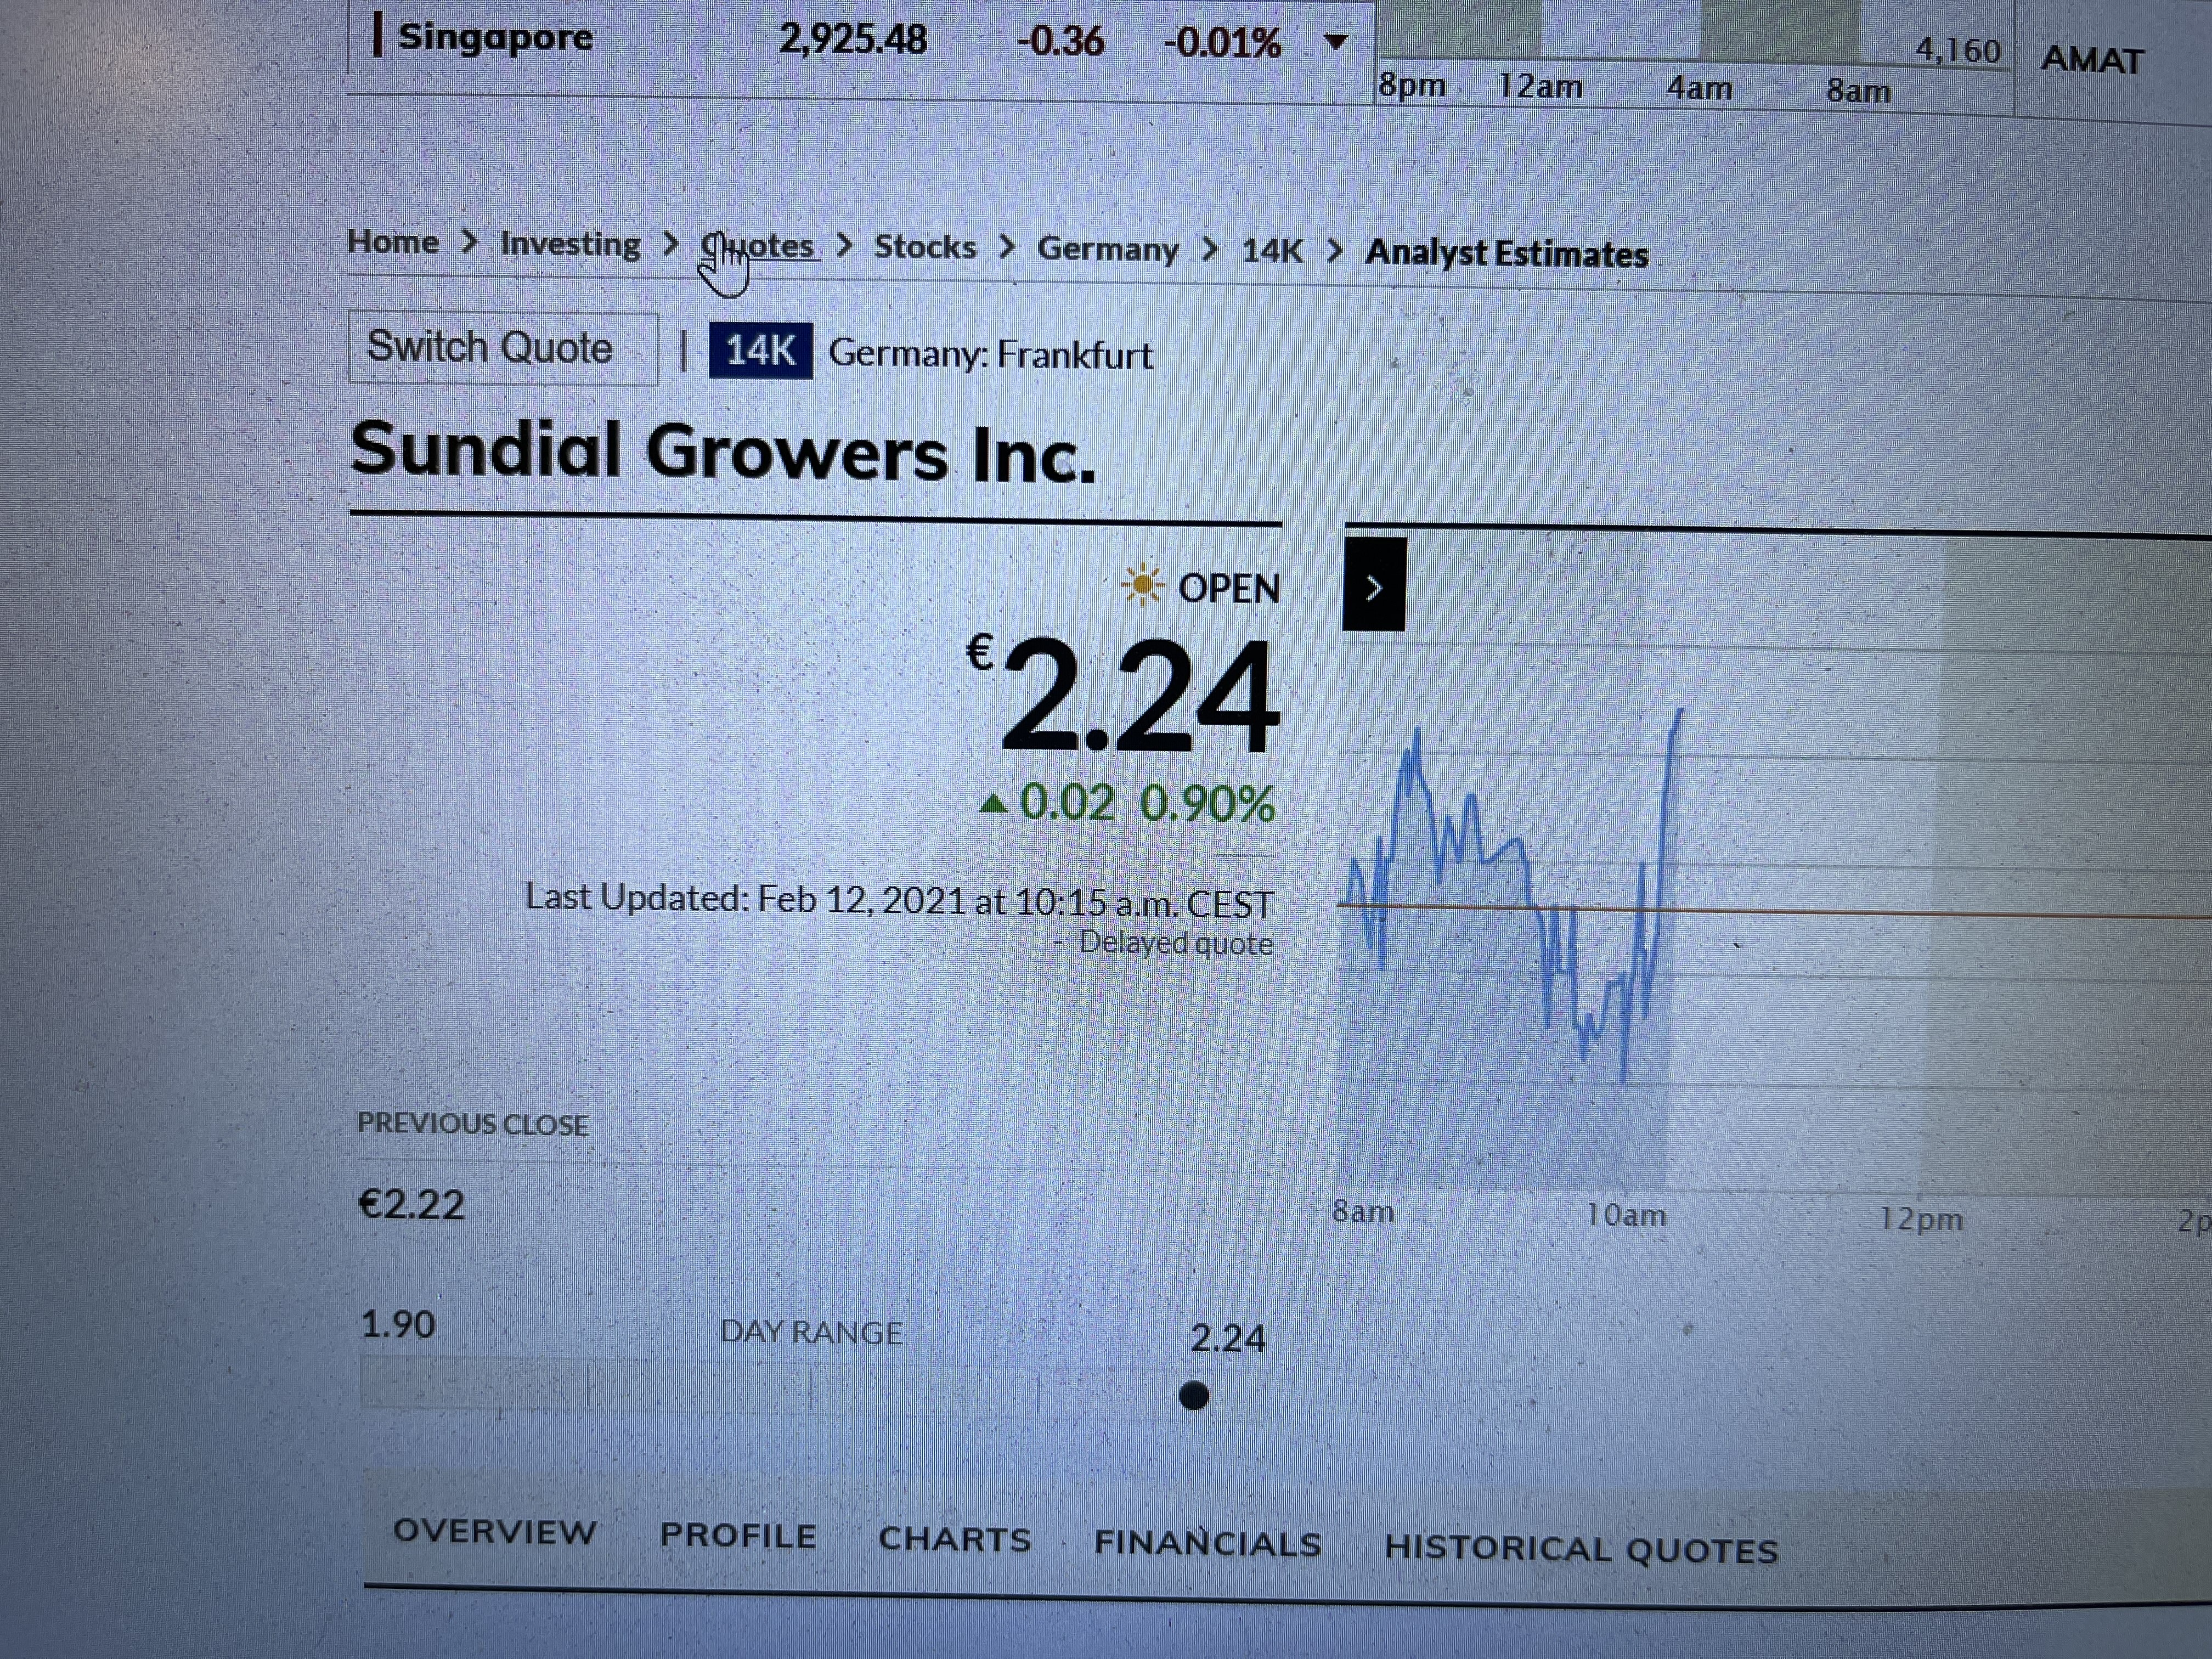Open the Stocks breadcrumb link
Viewport: 2212px width, 1659px height.
click(x=925, y=247)
